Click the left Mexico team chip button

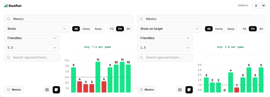(14, 90)
